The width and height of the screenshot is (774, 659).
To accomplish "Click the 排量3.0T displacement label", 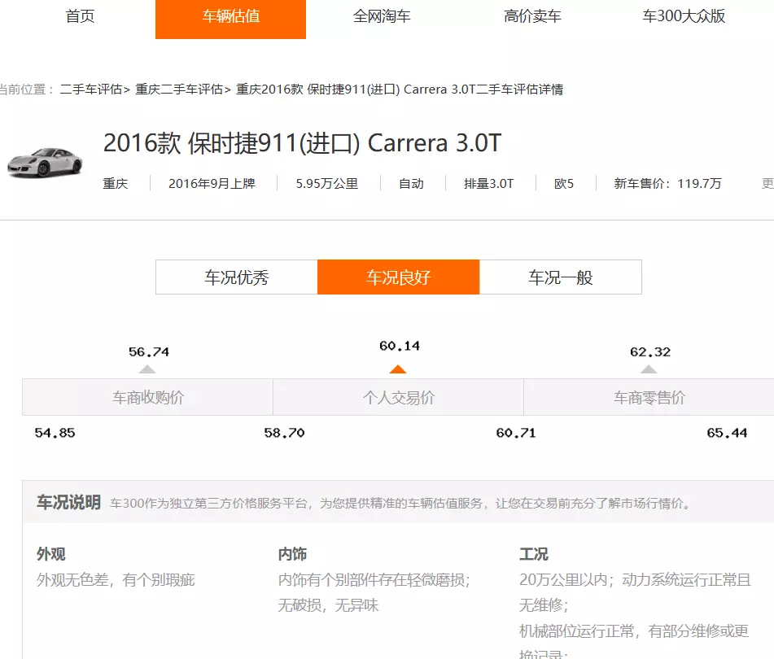I will [x=488, y=184].
